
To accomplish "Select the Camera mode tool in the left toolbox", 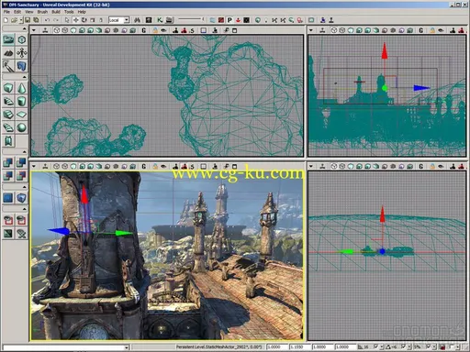I will pyautogui.click(x=8, y=39).
